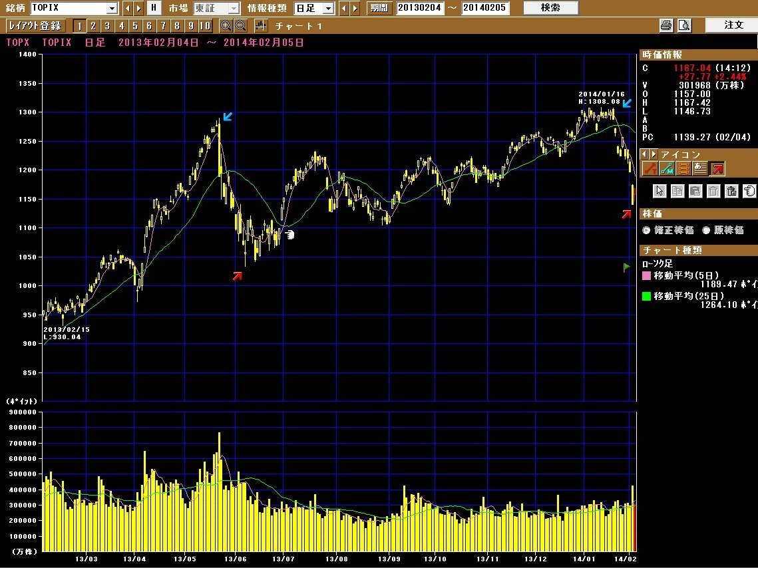Image resolution: width=758 pixels, height=568 pixels.
Task: Click the H button next to symbol arrows
Action: pyautogui.click(x=154, y=8)
